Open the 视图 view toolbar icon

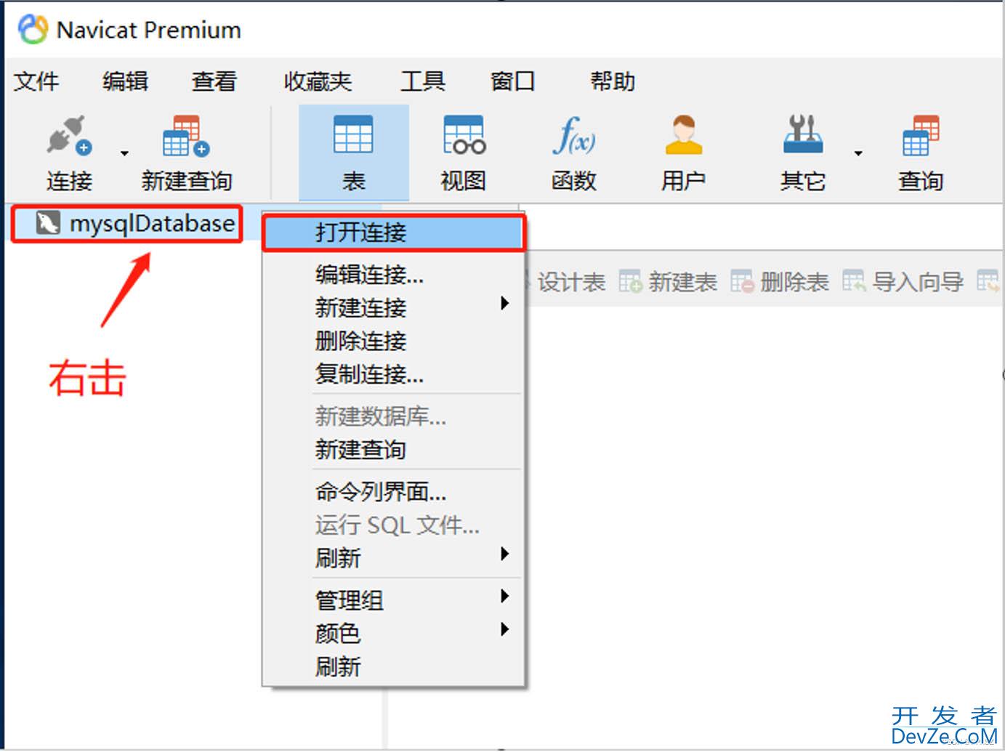[x=464, y=134]
